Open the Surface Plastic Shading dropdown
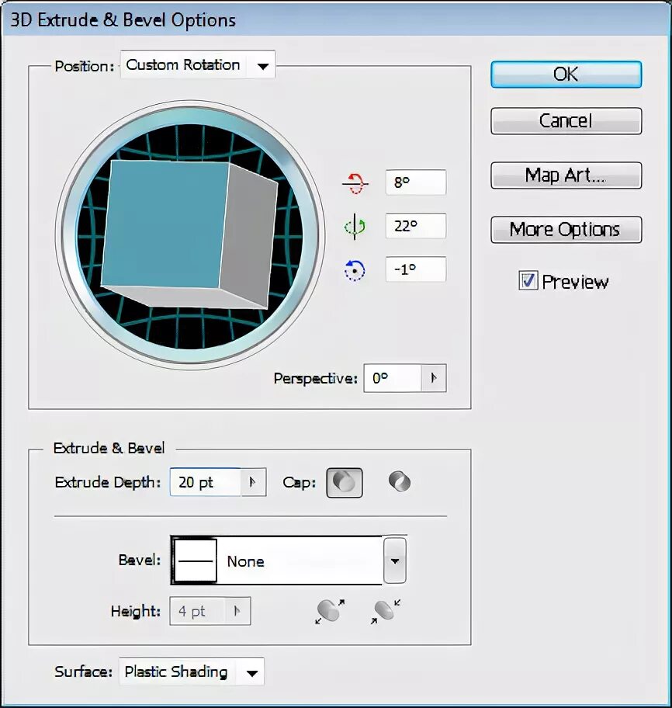This screenshot has height=708, width=672. pos(192,672)
